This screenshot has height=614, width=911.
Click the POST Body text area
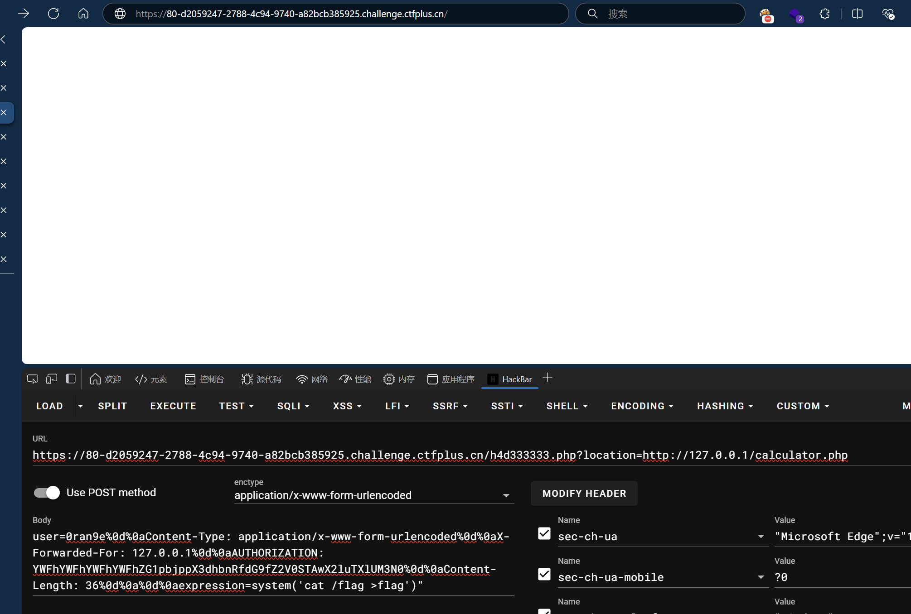273,561
